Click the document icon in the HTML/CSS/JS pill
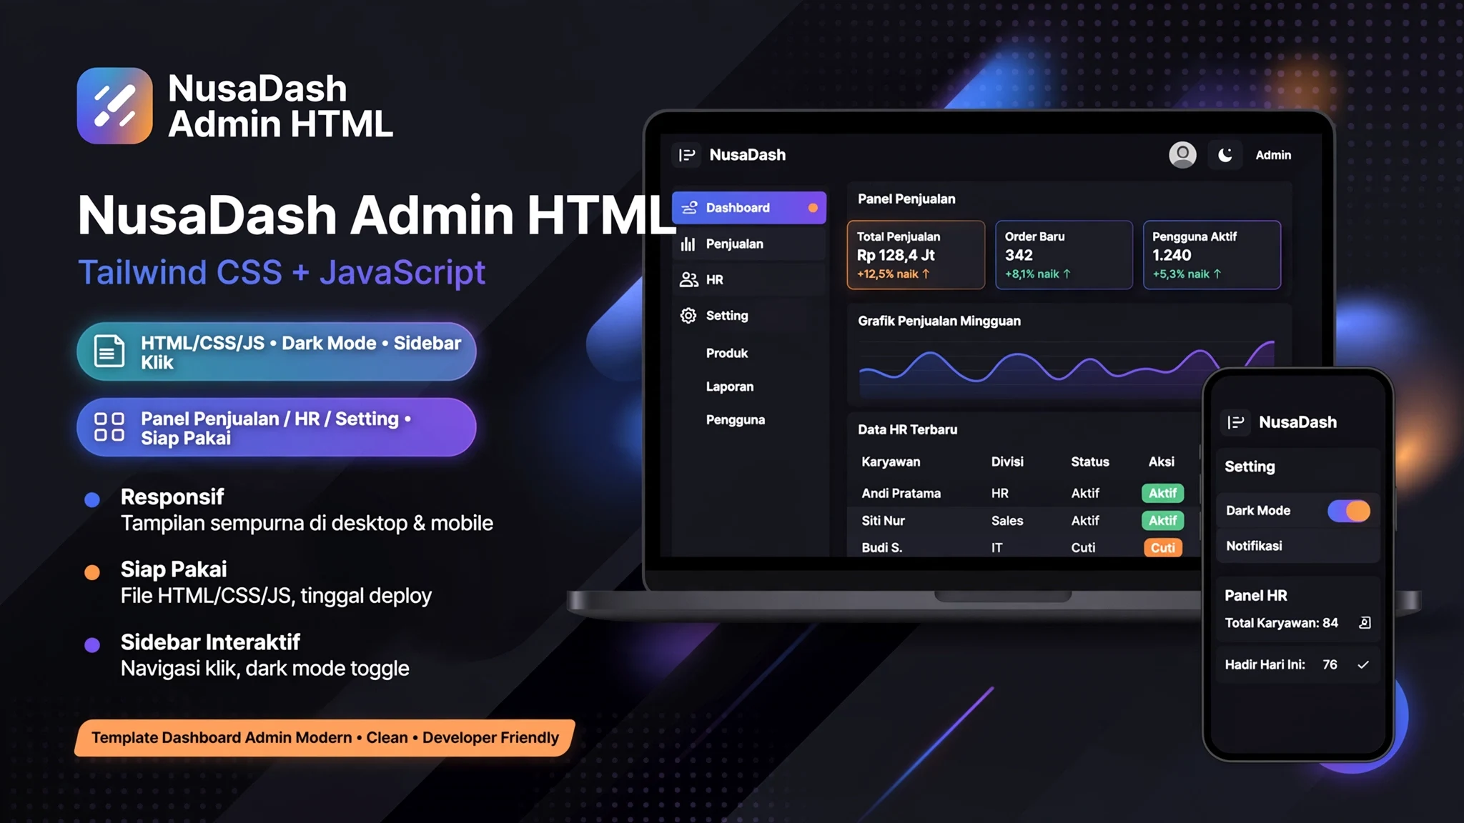 (x=109, y=351)
